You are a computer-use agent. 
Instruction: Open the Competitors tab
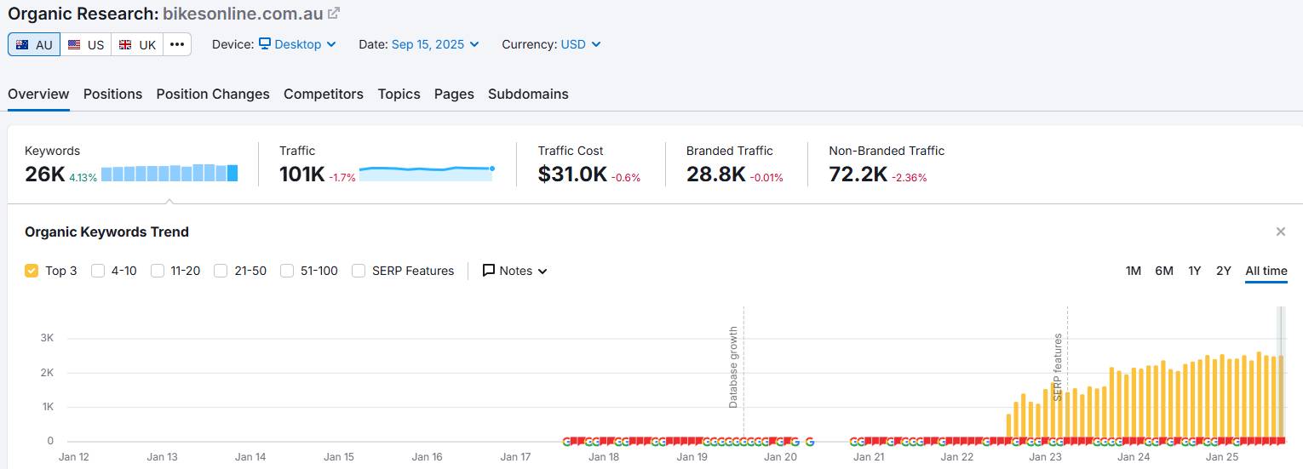point(324,94)
